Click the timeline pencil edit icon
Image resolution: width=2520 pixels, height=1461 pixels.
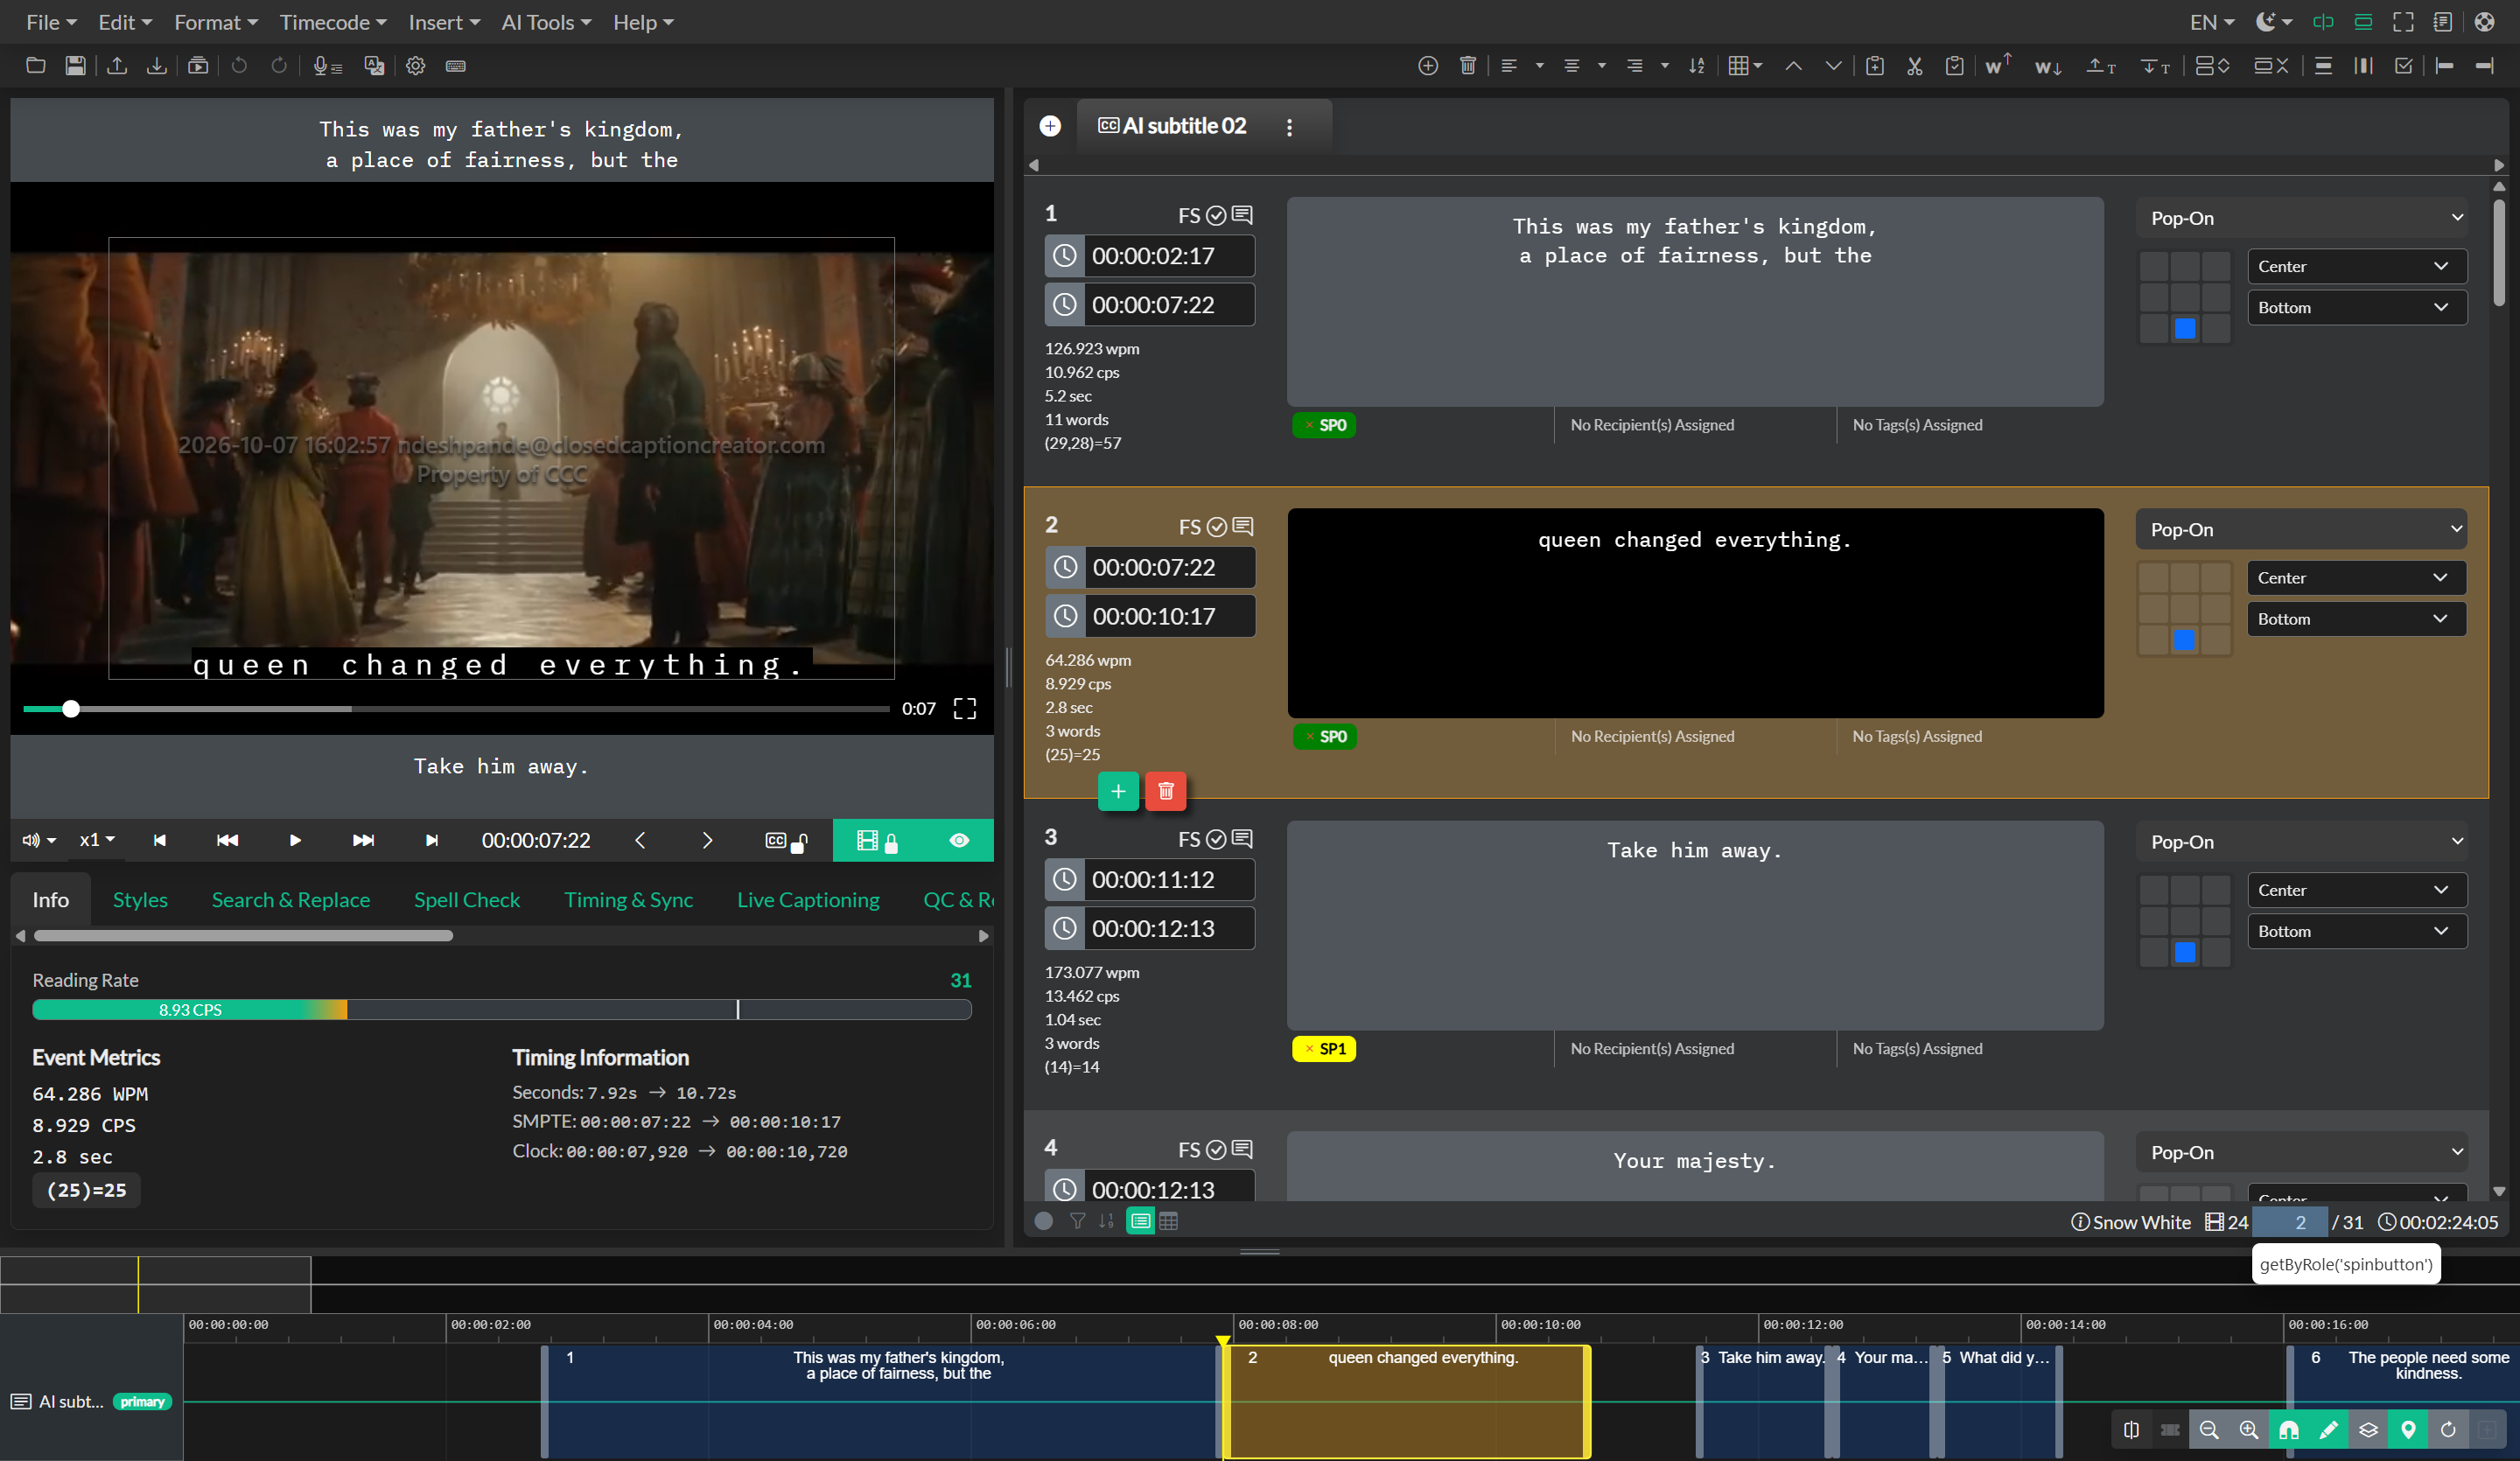click(2328, 1430)
